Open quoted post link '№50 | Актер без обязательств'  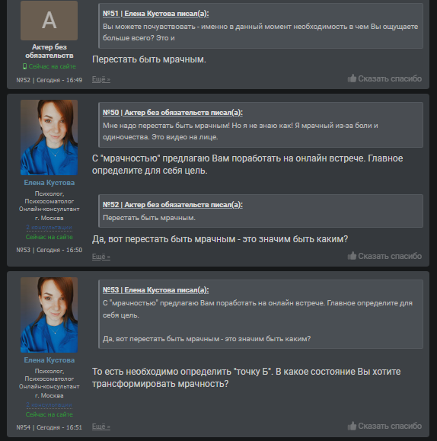(172, 113)
